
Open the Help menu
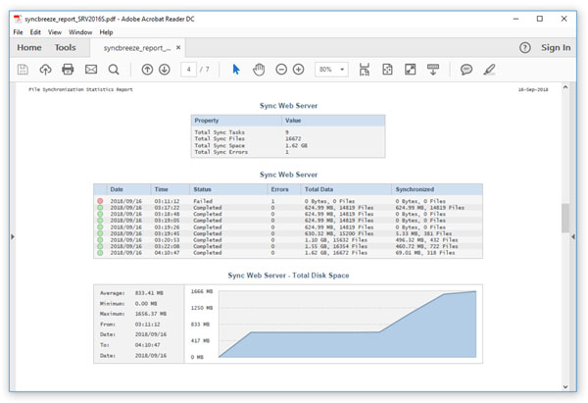coord(106,32)
